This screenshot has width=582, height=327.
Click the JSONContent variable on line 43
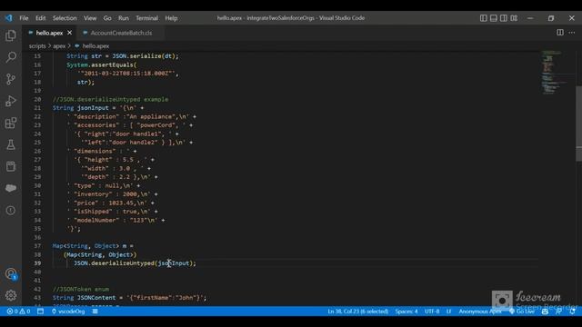tap(96, 298)
